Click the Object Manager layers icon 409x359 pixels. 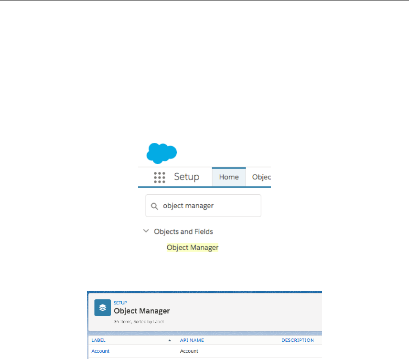pyautogui.click(x=103, y=307)
